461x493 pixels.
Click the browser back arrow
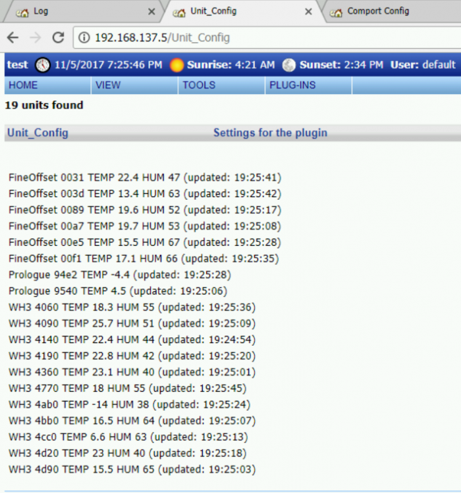[x=13, y=37]
